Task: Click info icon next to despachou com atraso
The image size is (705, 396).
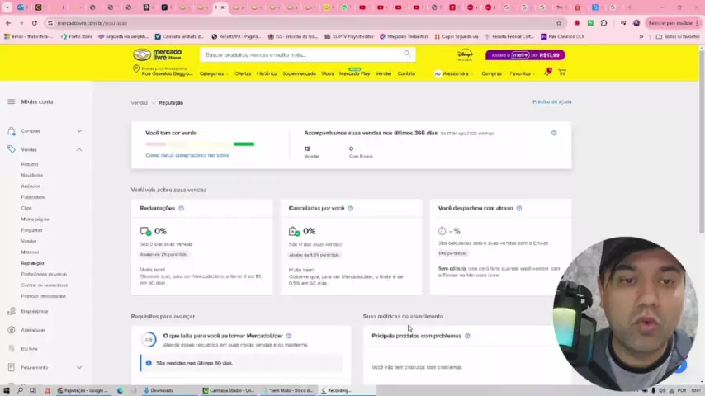Action: pos(519,209)
